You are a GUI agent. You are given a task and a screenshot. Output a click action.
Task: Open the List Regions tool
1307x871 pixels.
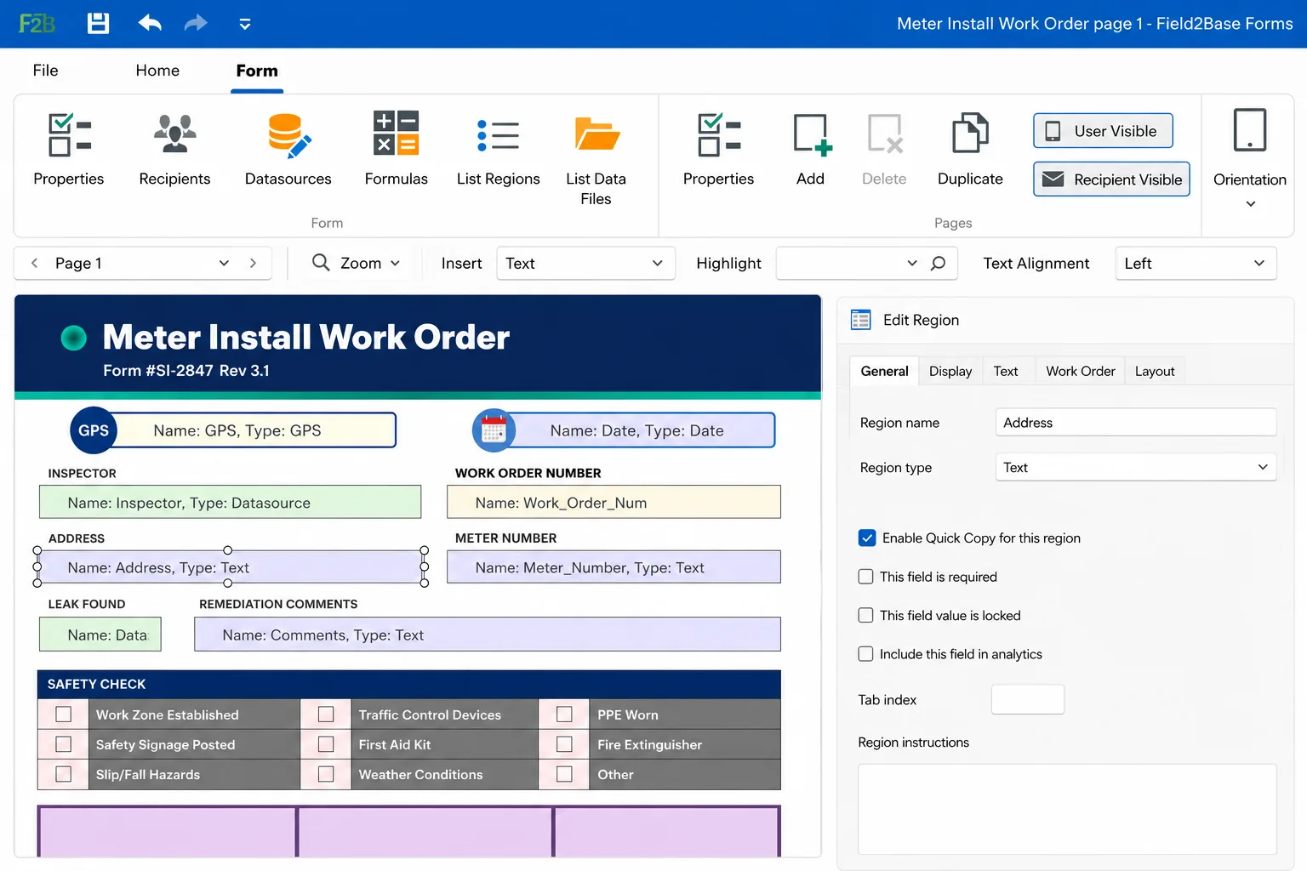point(499,150)
